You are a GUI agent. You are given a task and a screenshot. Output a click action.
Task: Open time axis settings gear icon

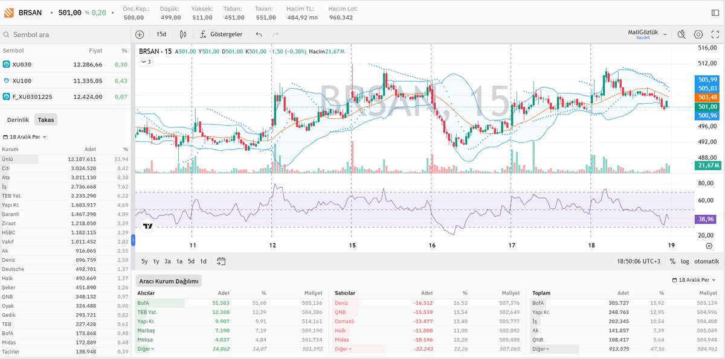pyautogui.click(x=709, y=246)
